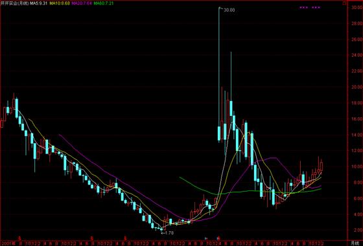Click the purple star markers at top right

tap(310, 8)
